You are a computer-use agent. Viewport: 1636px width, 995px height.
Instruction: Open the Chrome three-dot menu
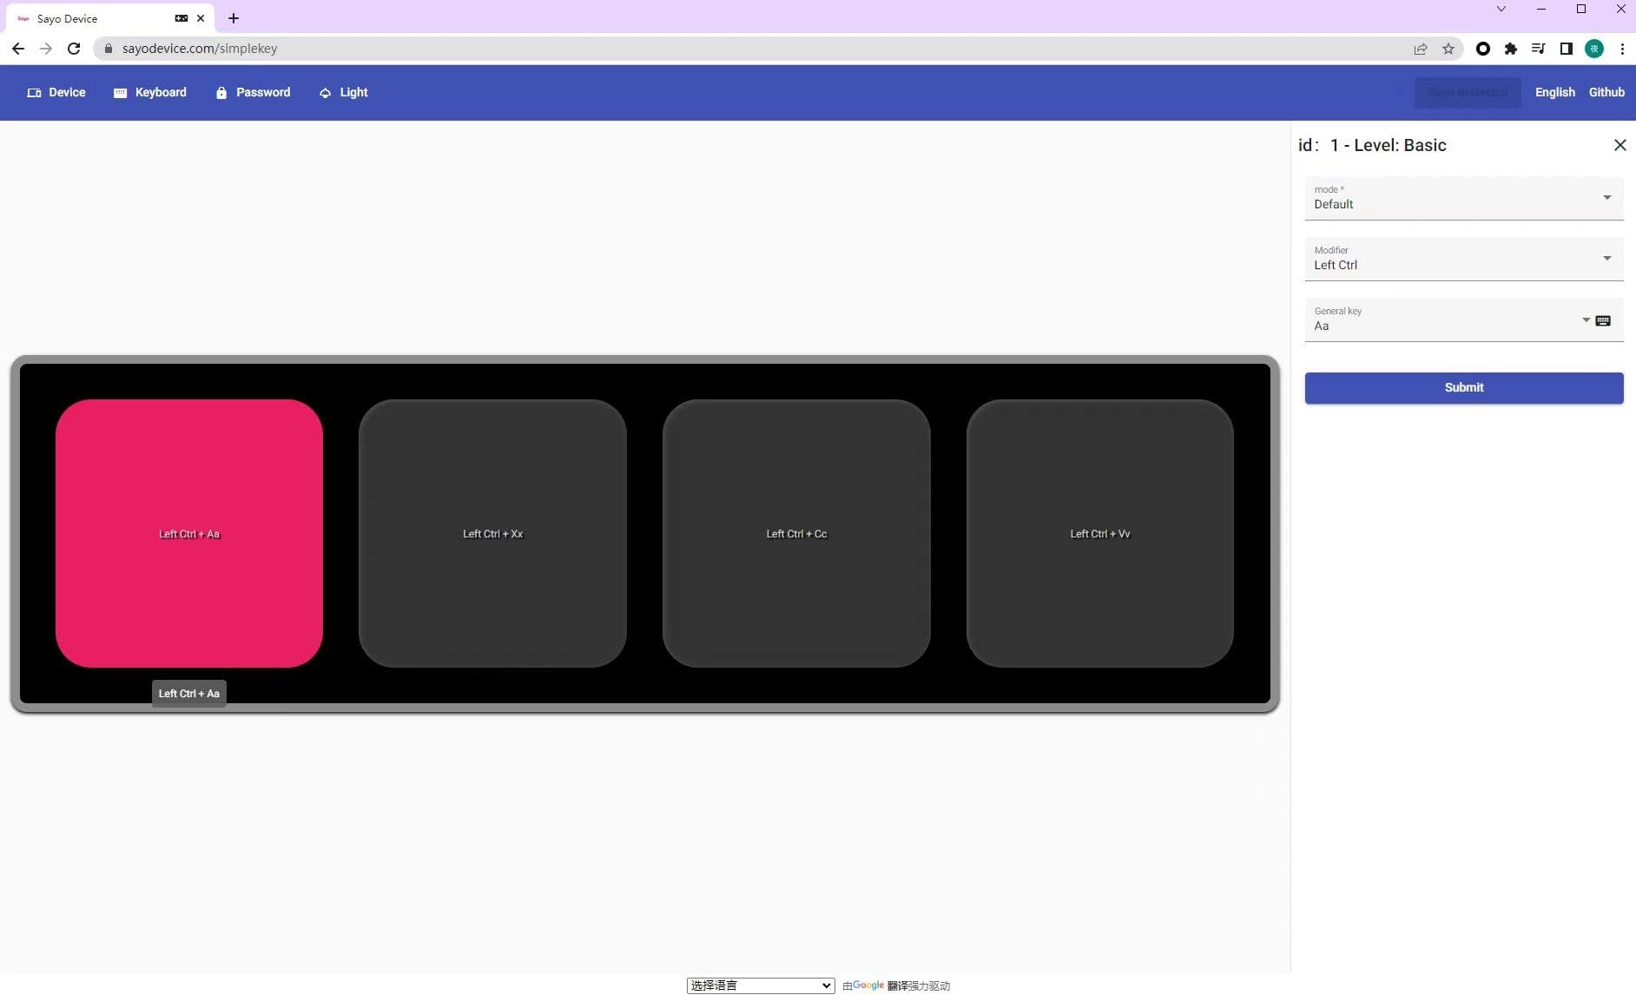(1622, 49)
